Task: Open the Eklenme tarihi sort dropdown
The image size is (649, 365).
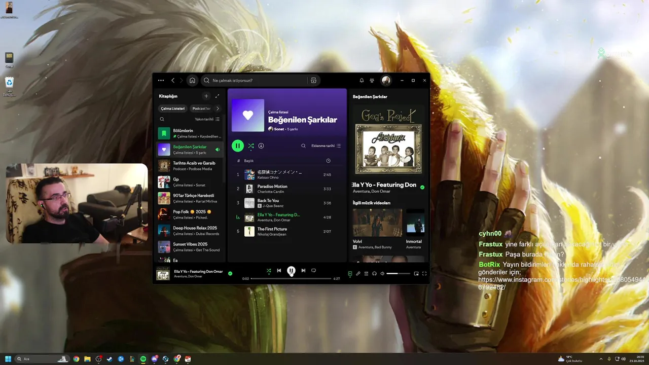Action: 326,146
